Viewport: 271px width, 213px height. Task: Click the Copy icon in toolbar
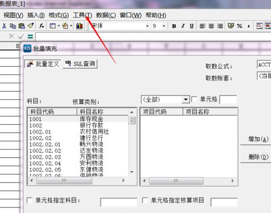click(x=13, y=26)
